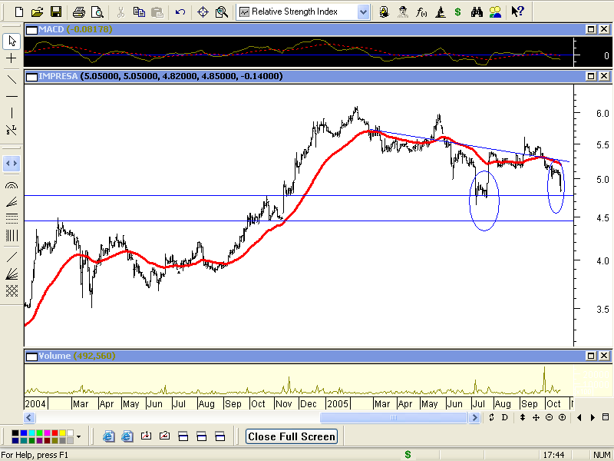Open first Internet Explorer globe icon

coord(108,436)
